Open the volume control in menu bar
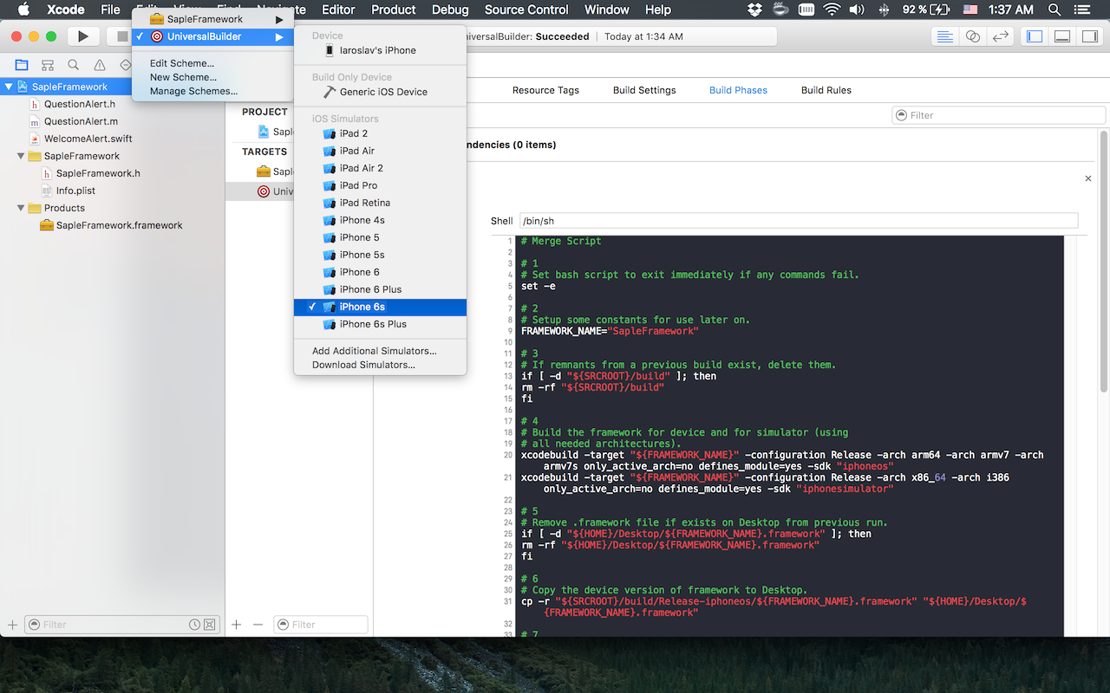Viewport: 1110px width, 693px height. pos(857,10)
